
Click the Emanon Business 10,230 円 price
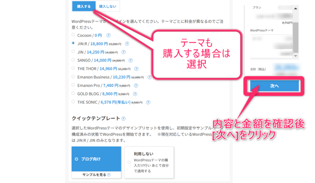tap(122, 77)
